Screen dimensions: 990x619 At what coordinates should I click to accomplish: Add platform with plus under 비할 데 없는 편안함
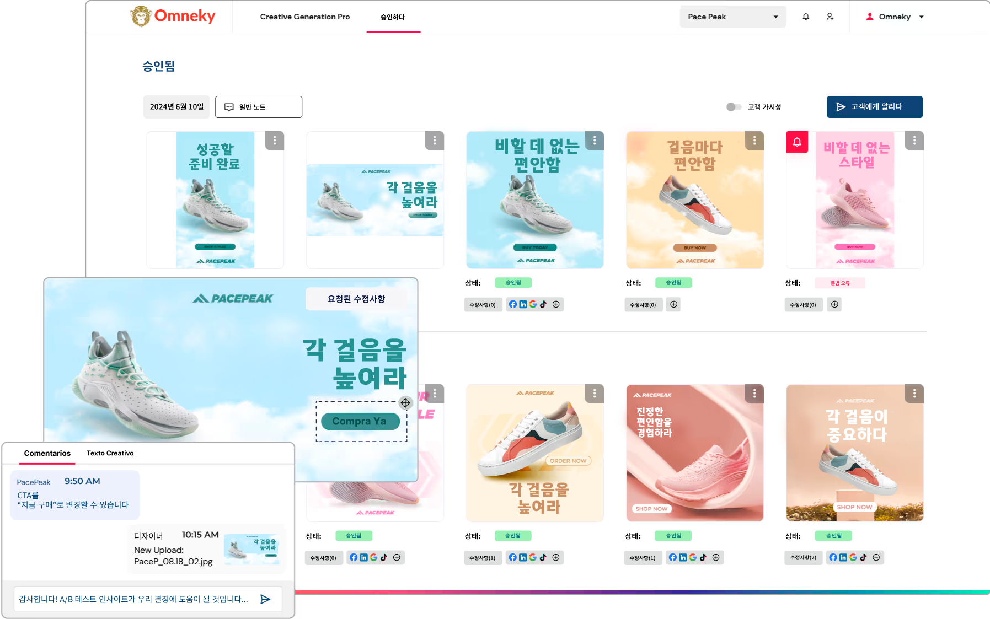click(x=556, y=304)
